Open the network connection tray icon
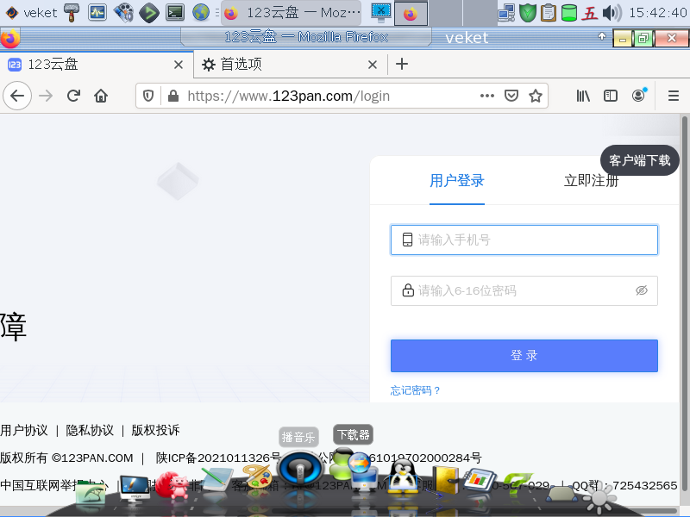The width and height of the screenshot is (690, 517). [x=507, y=13]
